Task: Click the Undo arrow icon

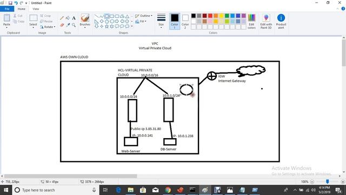Action: 16,3
